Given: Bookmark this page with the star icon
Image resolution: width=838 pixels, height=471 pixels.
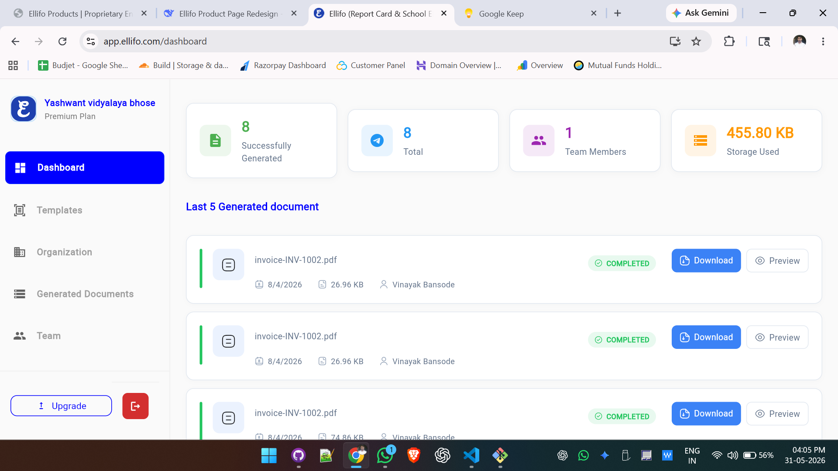Looking at the screenshot, I should tap(696, 41).
